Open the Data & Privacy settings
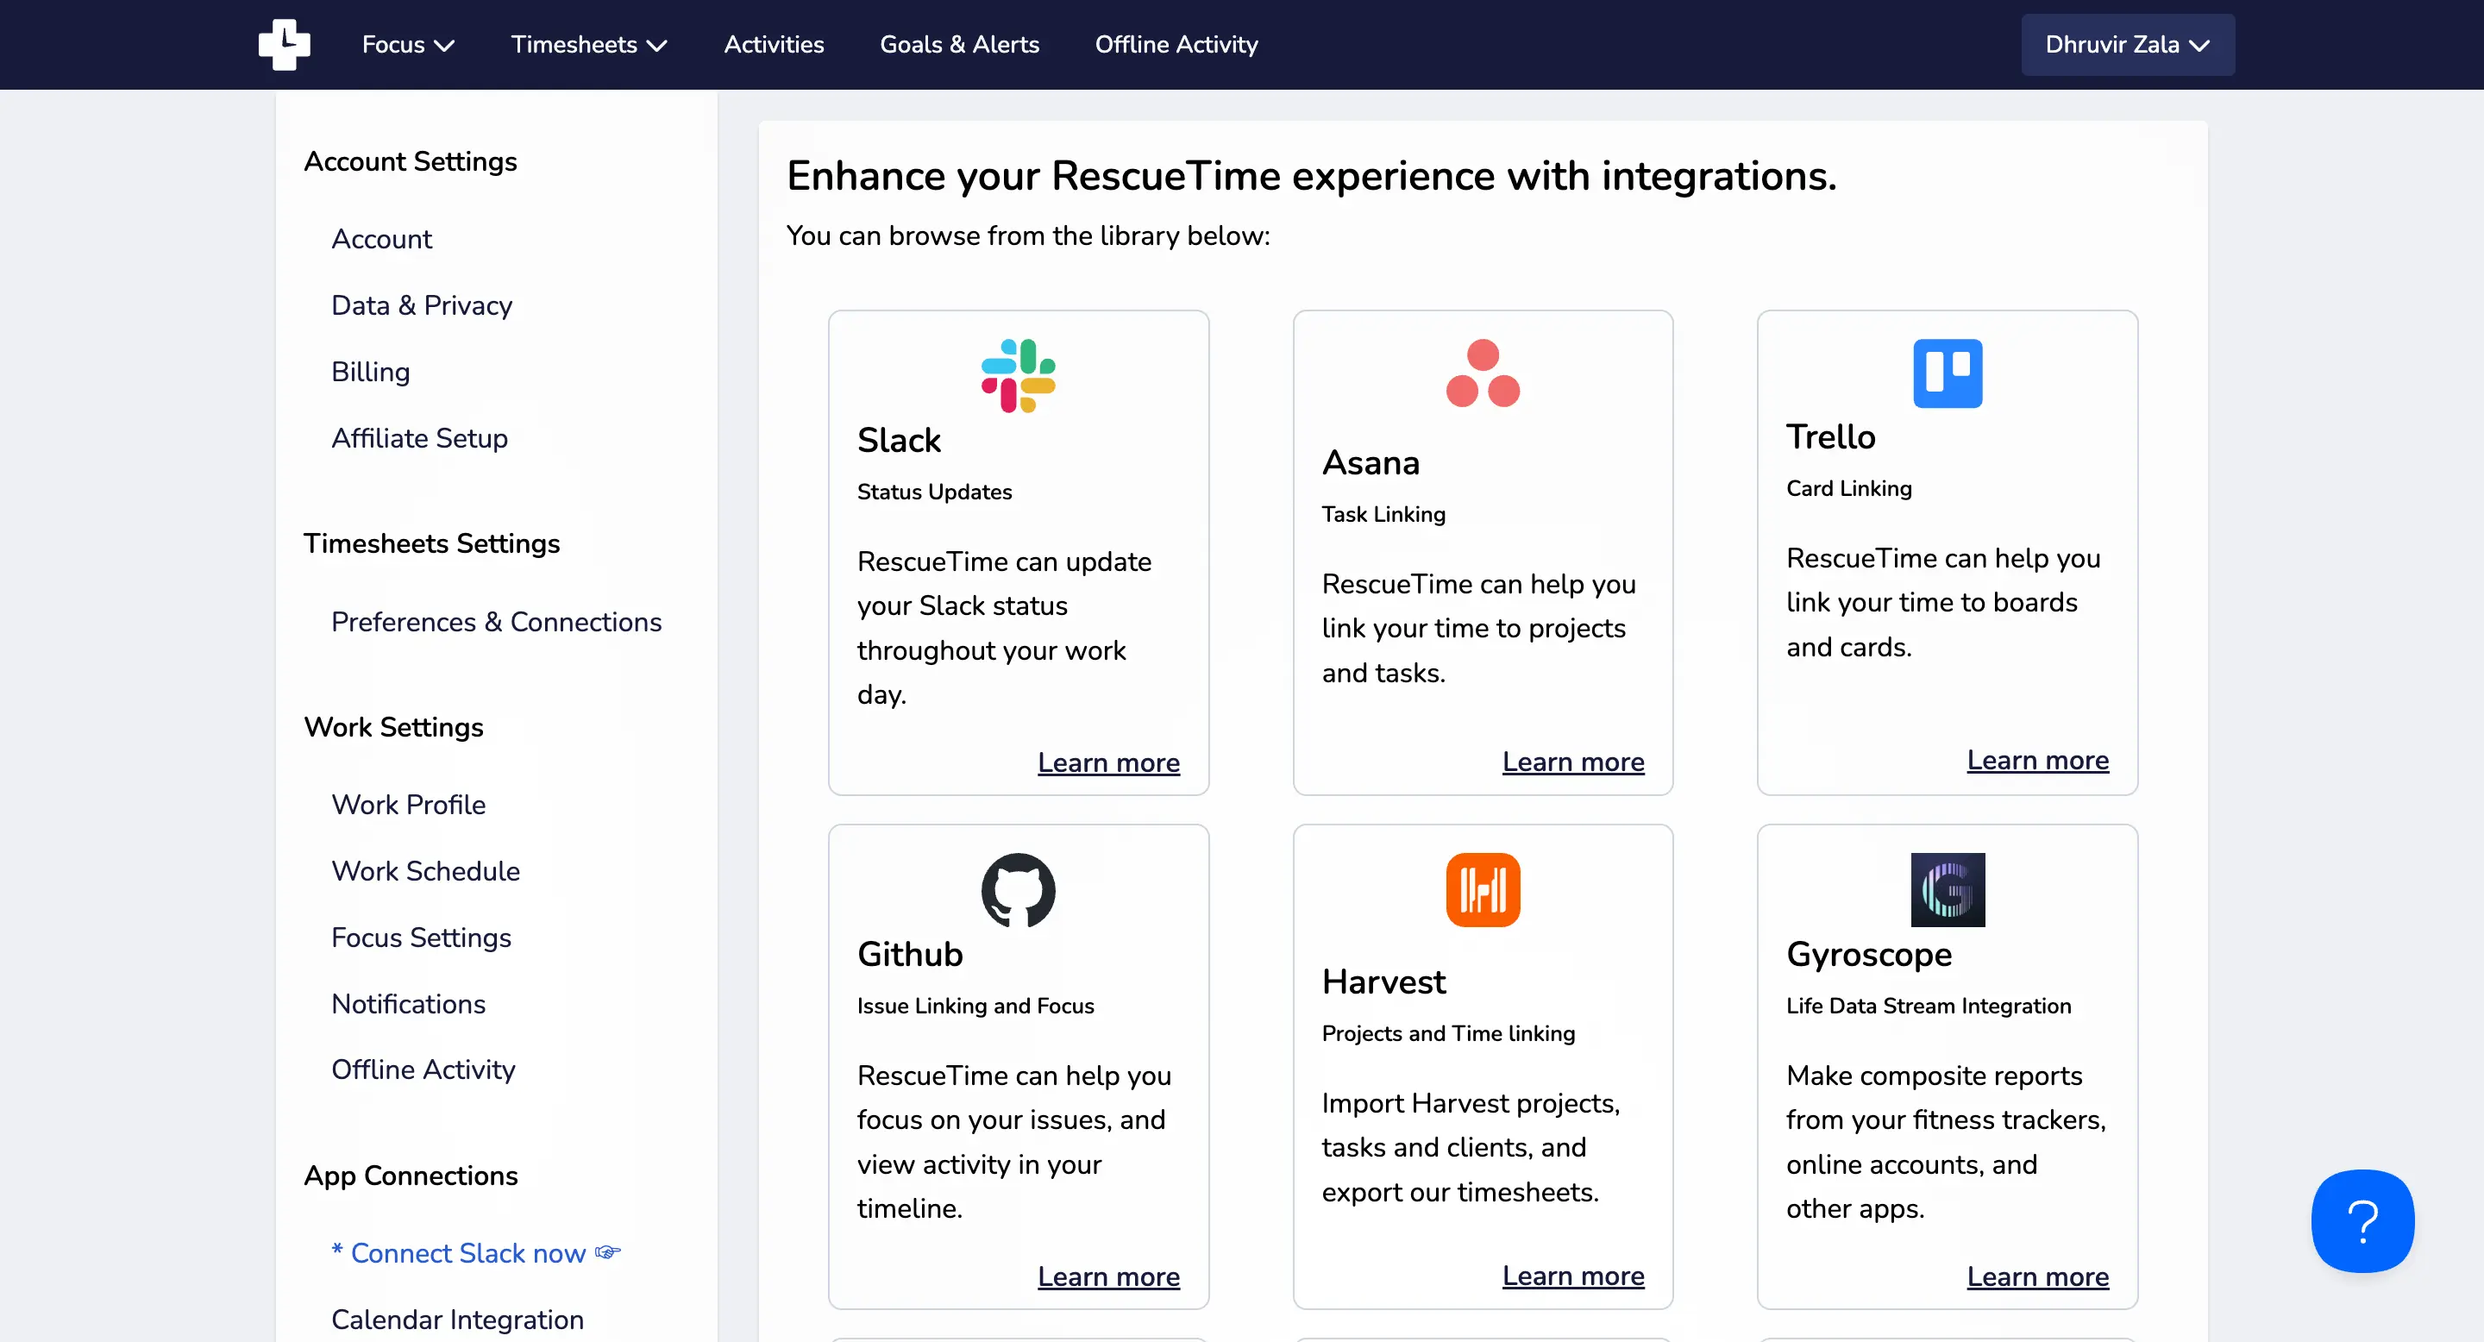 click(x=422, y=304)
